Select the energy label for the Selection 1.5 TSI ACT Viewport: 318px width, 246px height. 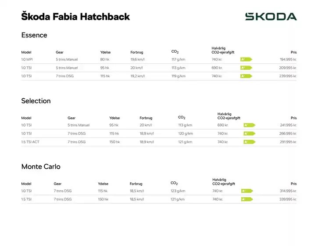(x=249, y=142)
